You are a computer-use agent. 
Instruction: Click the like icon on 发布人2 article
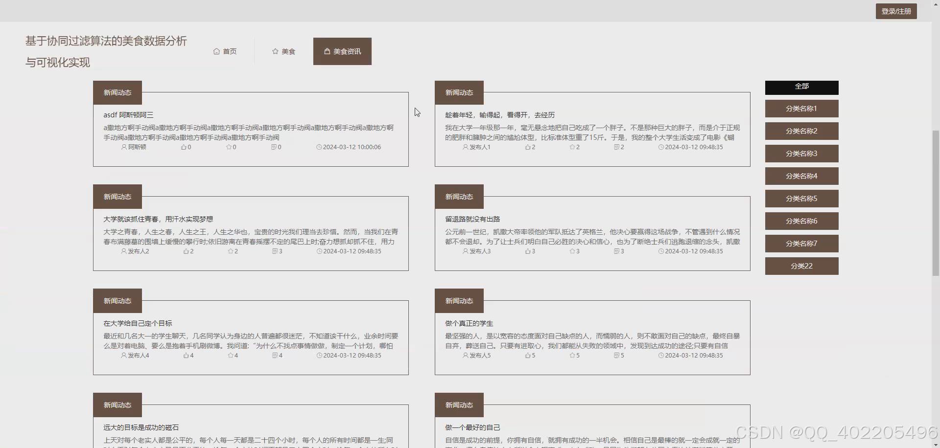click(x=186, y=251)
